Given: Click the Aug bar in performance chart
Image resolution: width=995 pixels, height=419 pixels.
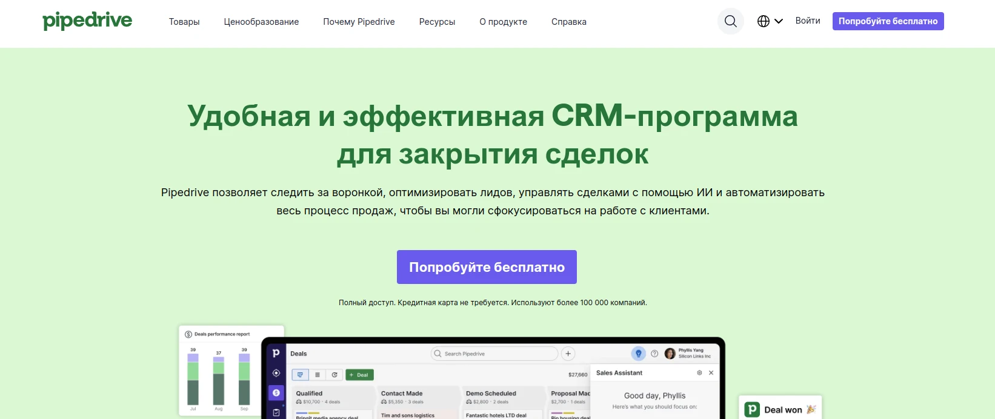Looking at the screenshot, I should click(219, 380).
